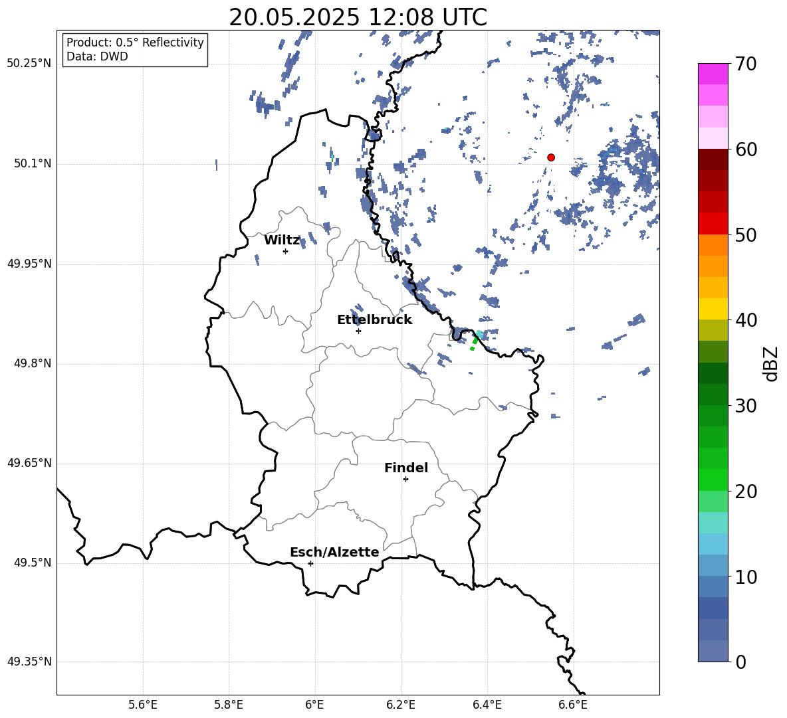Click the "Esch/Alzette" city label

click(334, 552)
